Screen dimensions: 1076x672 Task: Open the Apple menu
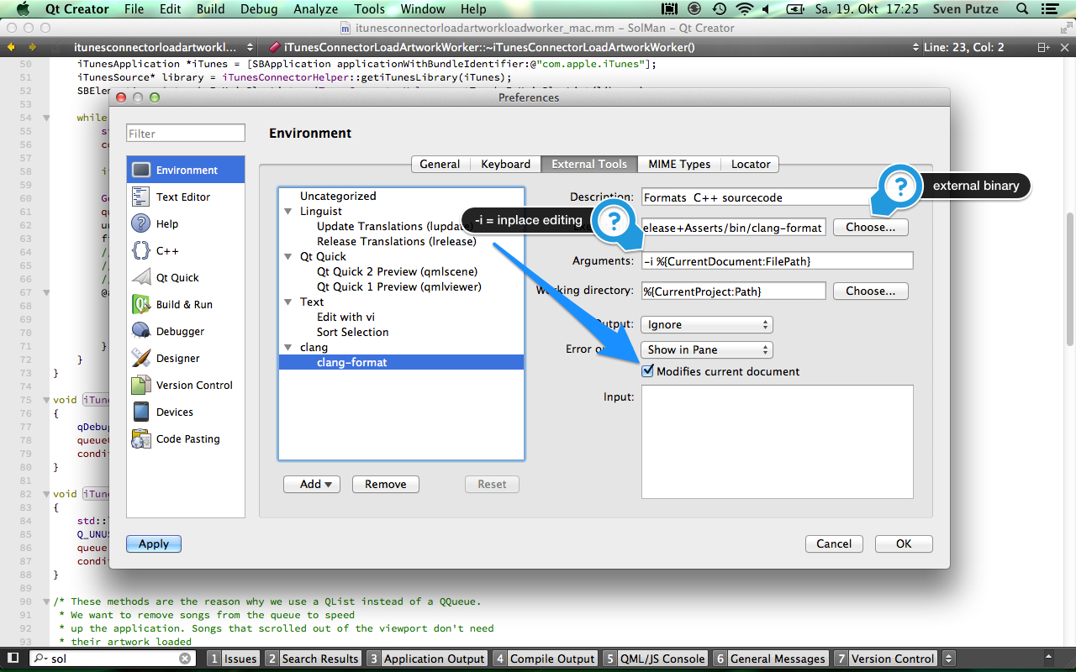pyautogui.click(x=23, y=9)
